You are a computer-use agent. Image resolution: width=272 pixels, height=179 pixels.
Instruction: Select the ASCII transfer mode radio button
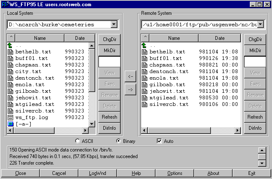pos(77,141)
